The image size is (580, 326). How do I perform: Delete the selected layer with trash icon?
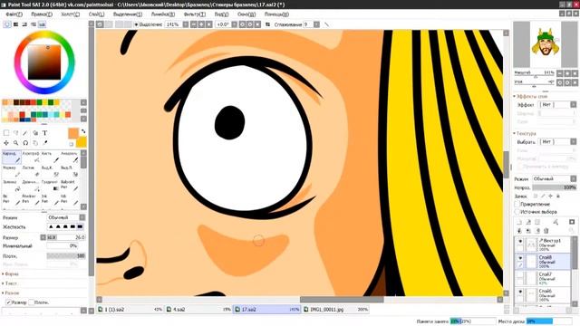546,231
